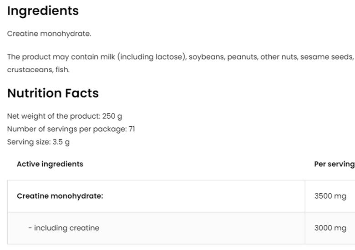This screenshot has width=355, height=250.
Task: Click the 'Number of servings per package' line
Action: [x=71, y=129]
